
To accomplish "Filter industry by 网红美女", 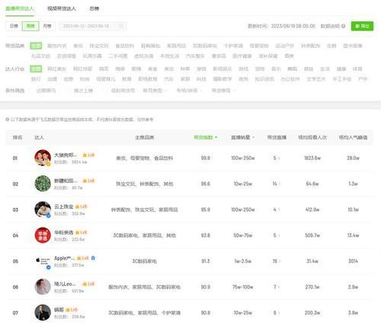I will [57, 69].
